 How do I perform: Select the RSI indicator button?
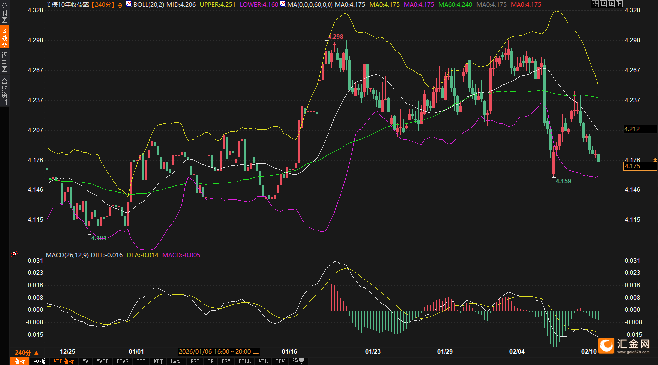tap(195, 361)
